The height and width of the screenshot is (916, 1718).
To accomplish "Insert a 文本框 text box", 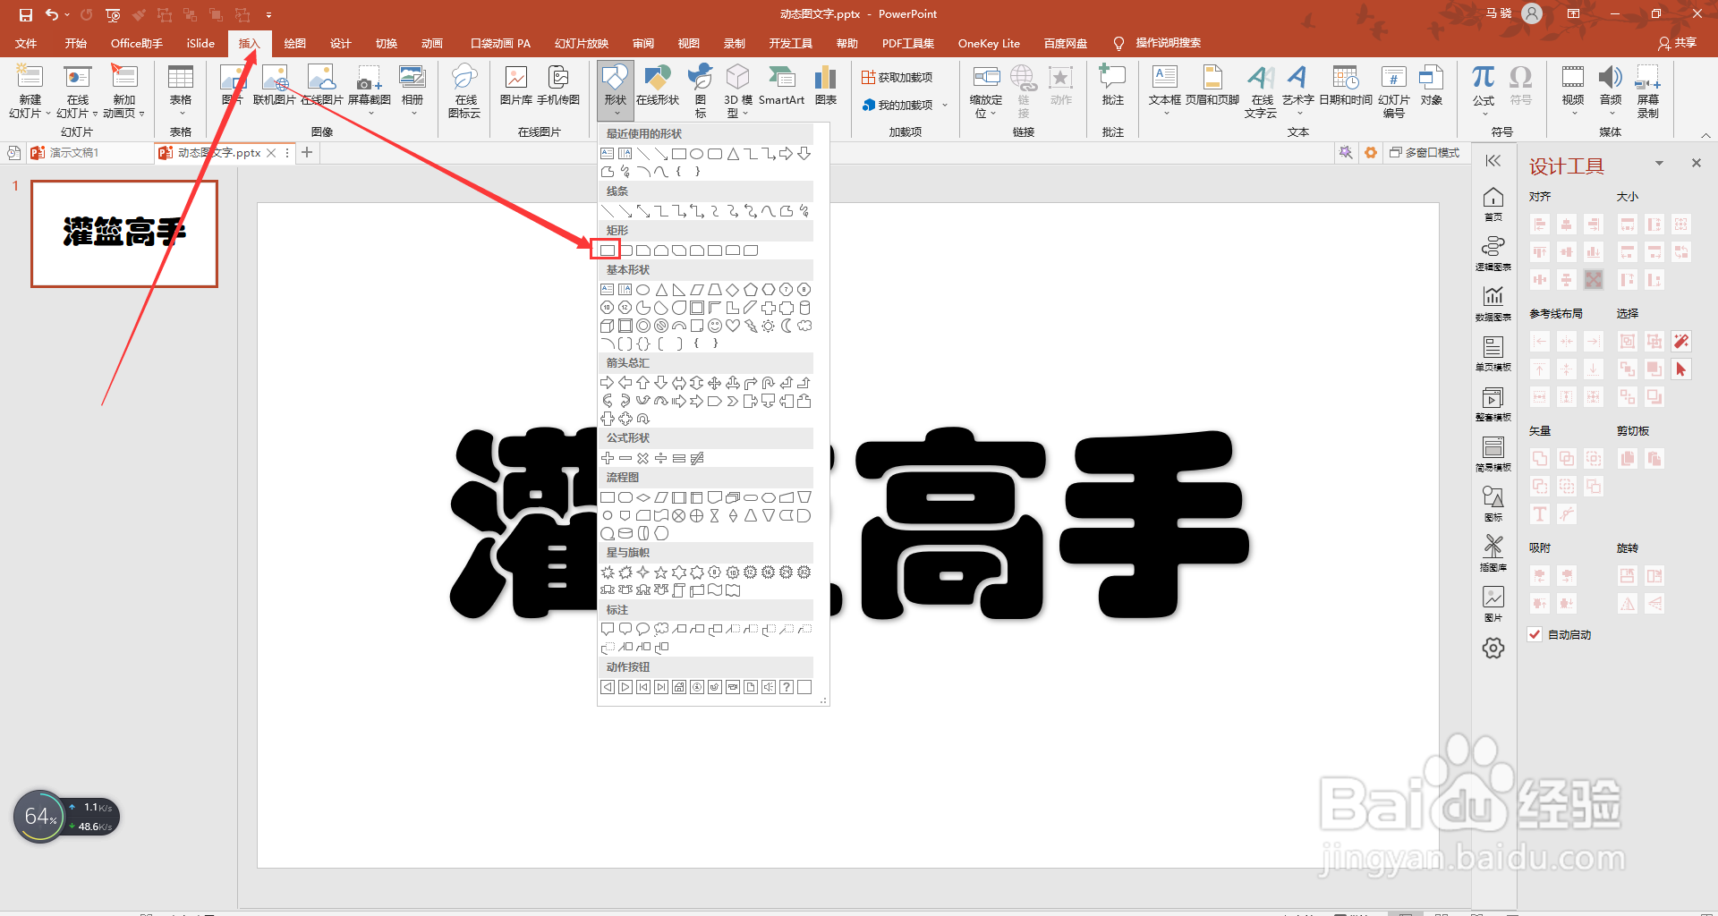I will 1164,90.
